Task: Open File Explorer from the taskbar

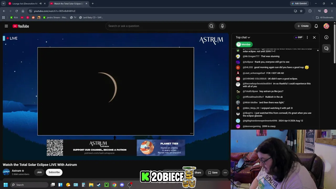Action: click(91, 185)
